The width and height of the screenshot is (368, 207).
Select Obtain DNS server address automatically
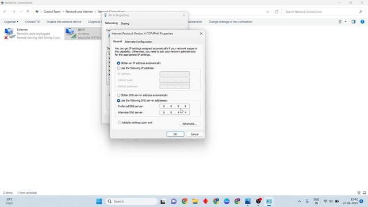(x=118, y=95)
